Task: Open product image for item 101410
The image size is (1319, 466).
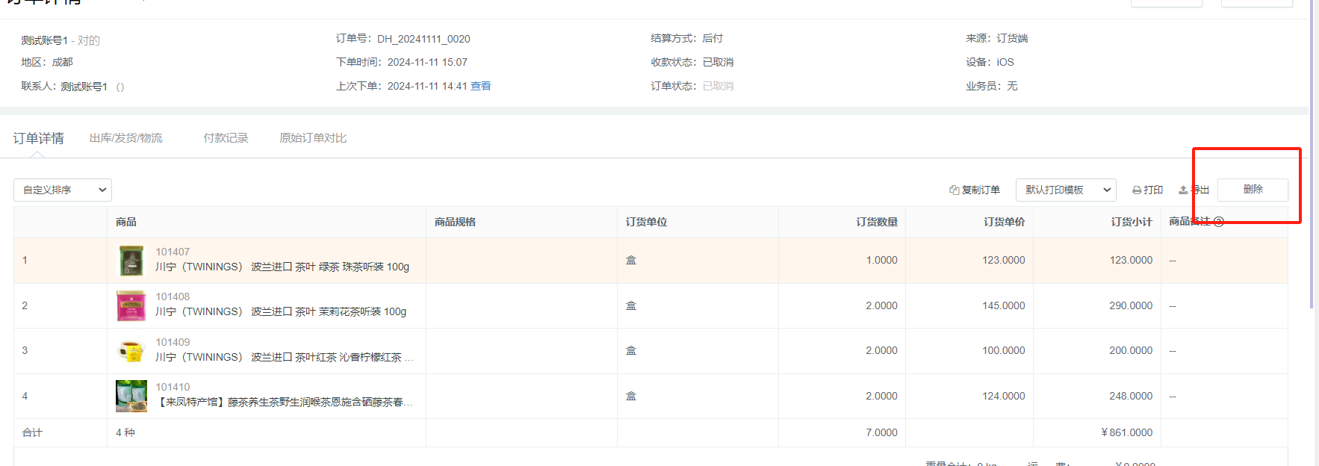Action: (x=131, y=396)
